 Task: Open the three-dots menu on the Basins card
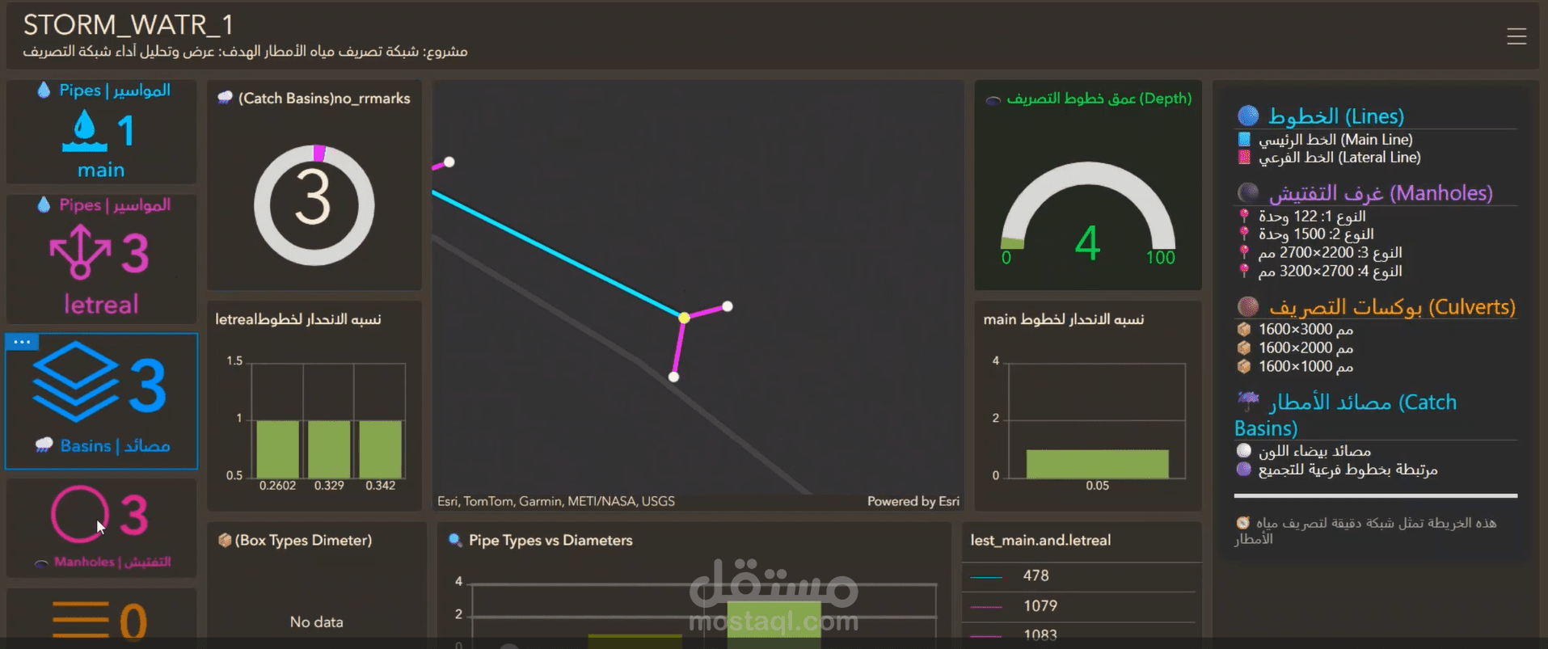(22, 342)
